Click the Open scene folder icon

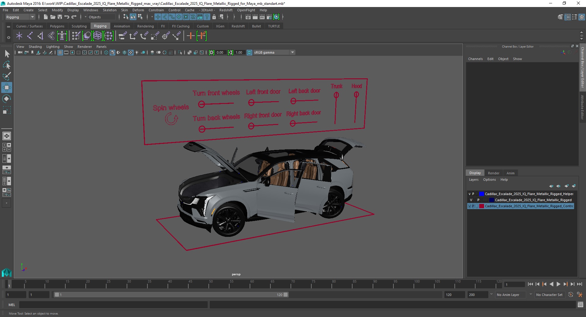(x=53, y=17)
